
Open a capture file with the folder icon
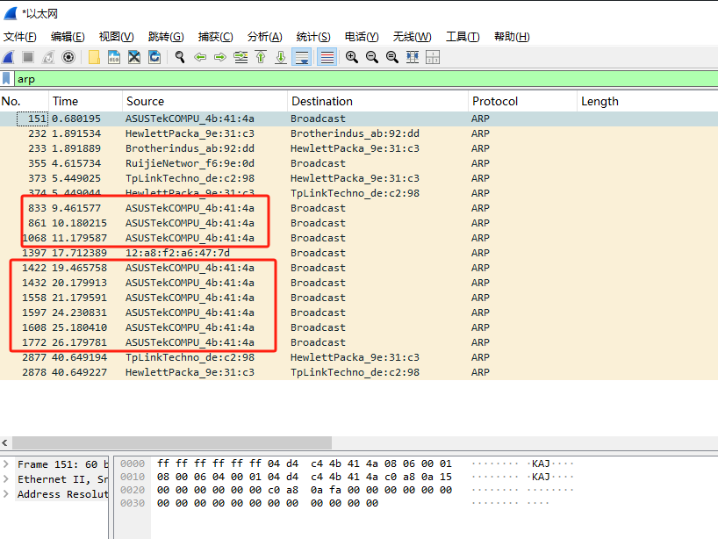pyautogui.click(x=94, y=57)
